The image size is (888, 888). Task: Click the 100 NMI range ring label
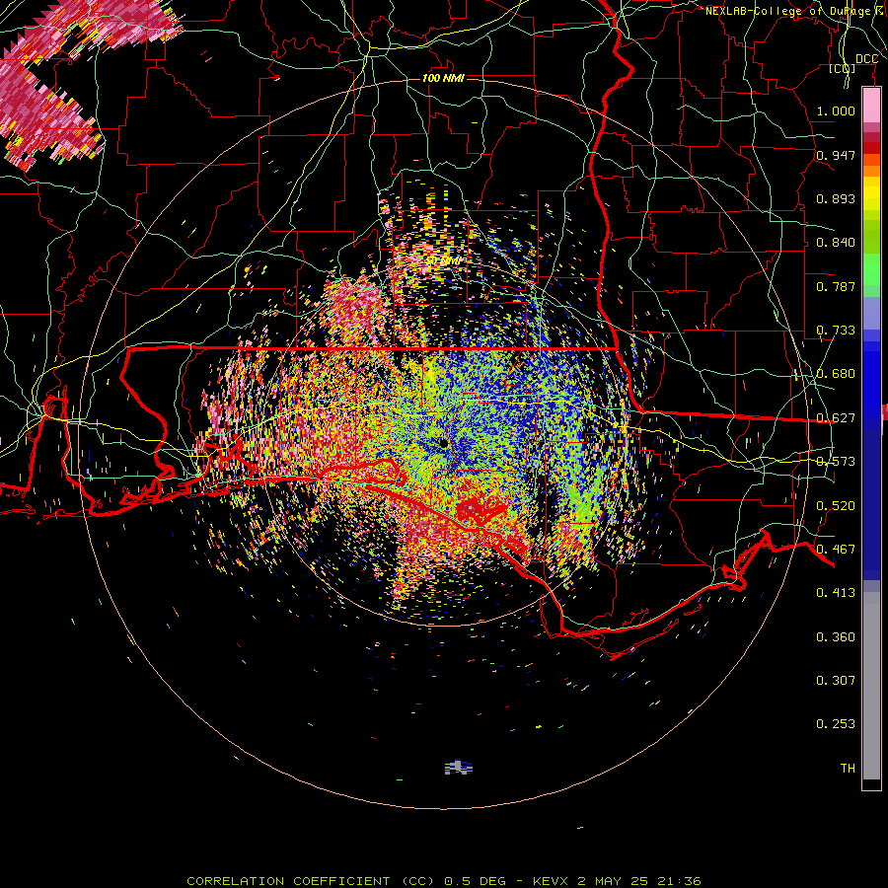tap(443, 78)
